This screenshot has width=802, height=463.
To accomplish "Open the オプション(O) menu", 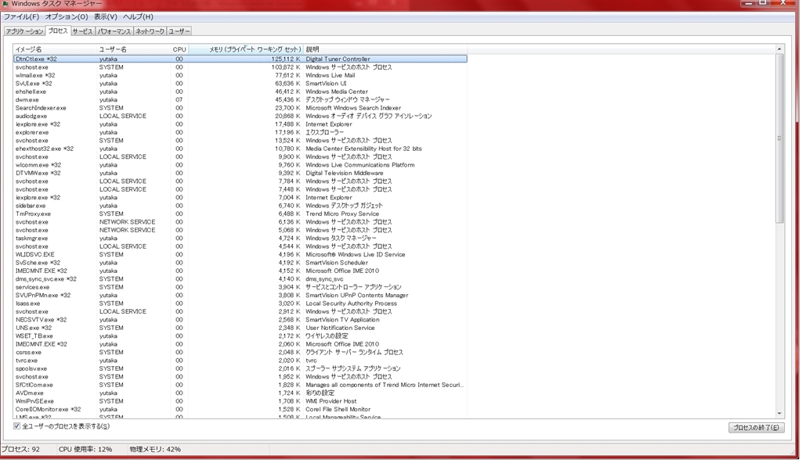I will point(66,16).
